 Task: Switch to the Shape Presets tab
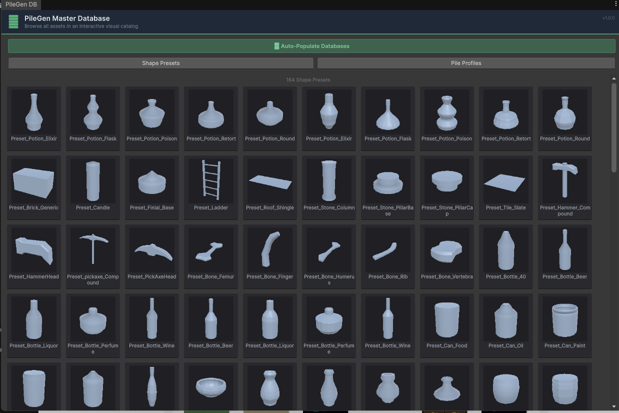click(x=160, y=63)
